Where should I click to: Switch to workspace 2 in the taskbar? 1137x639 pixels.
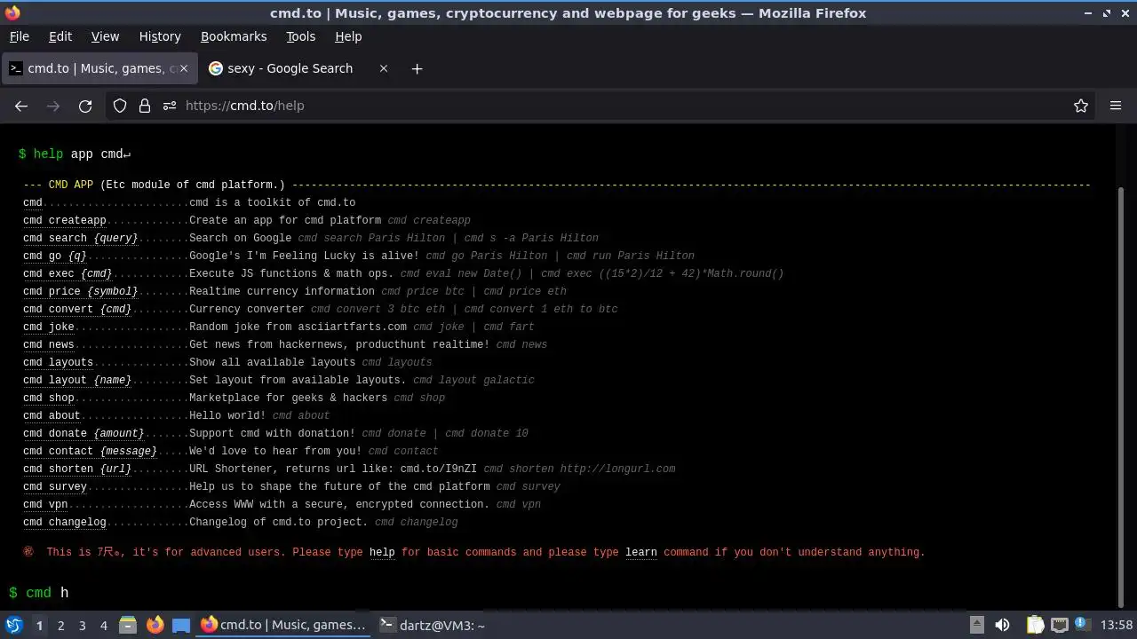[60, 625]
